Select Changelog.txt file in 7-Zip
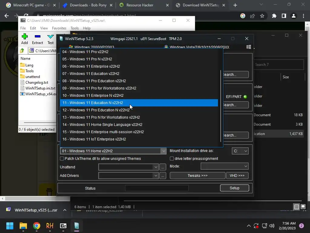310x233 pixels. (34, 82)
